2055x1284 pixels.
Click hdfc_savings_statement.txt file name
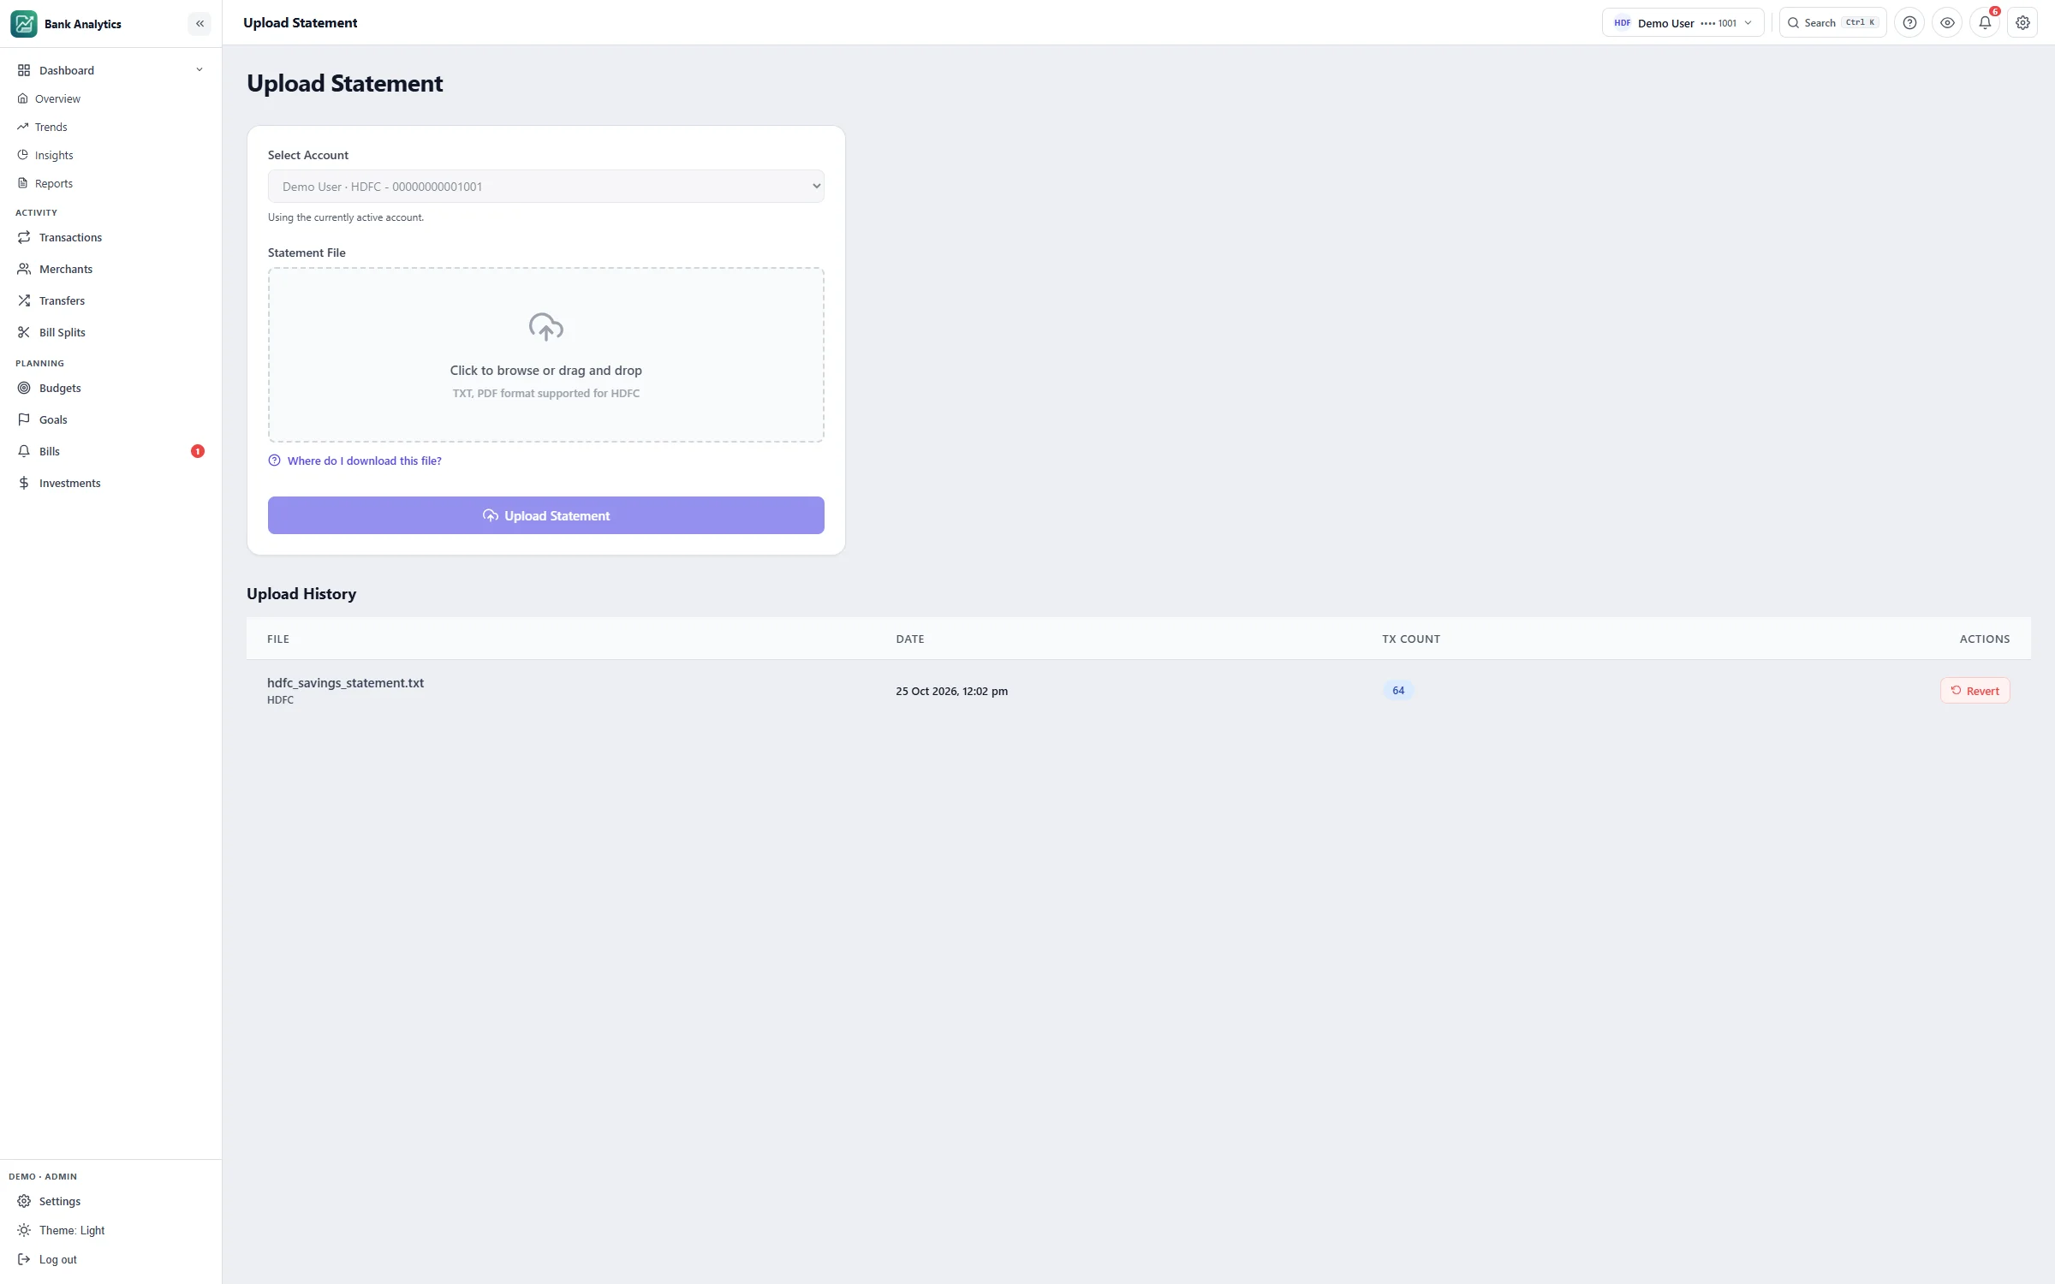point(345,683)
